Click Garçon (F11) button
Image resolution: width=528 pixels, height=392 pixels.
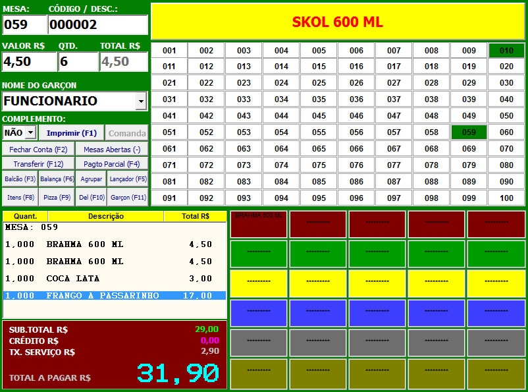point(128,197)
